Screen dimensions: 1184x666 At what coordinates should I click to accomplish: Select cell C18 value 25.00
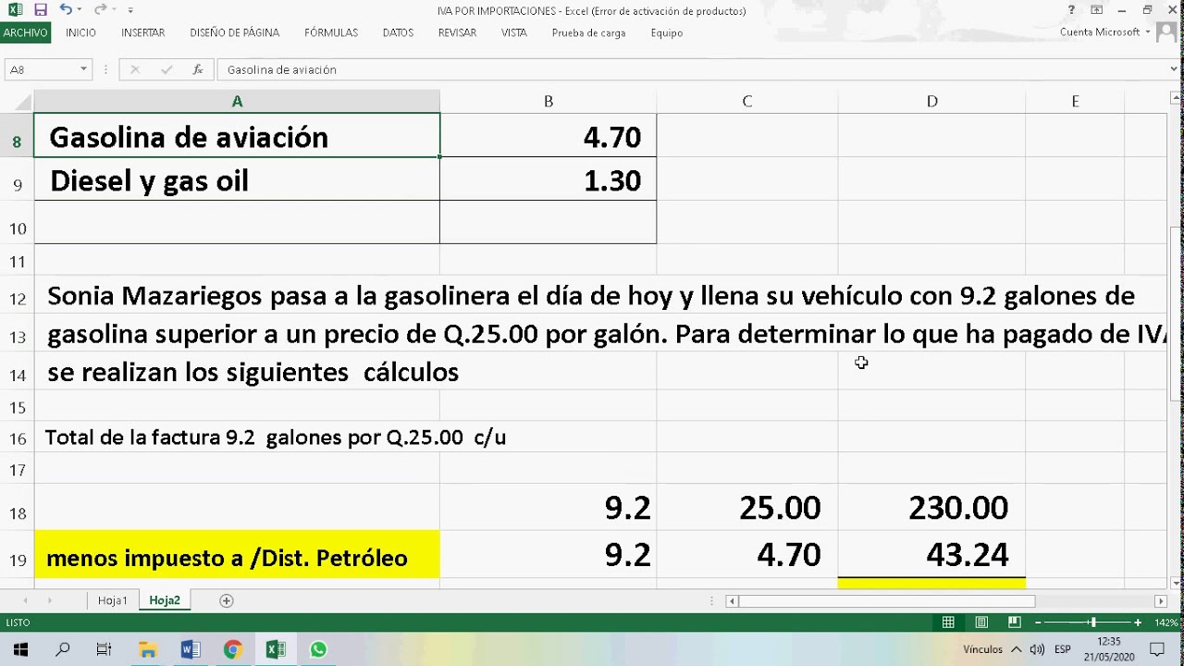(x=747, y=507)
